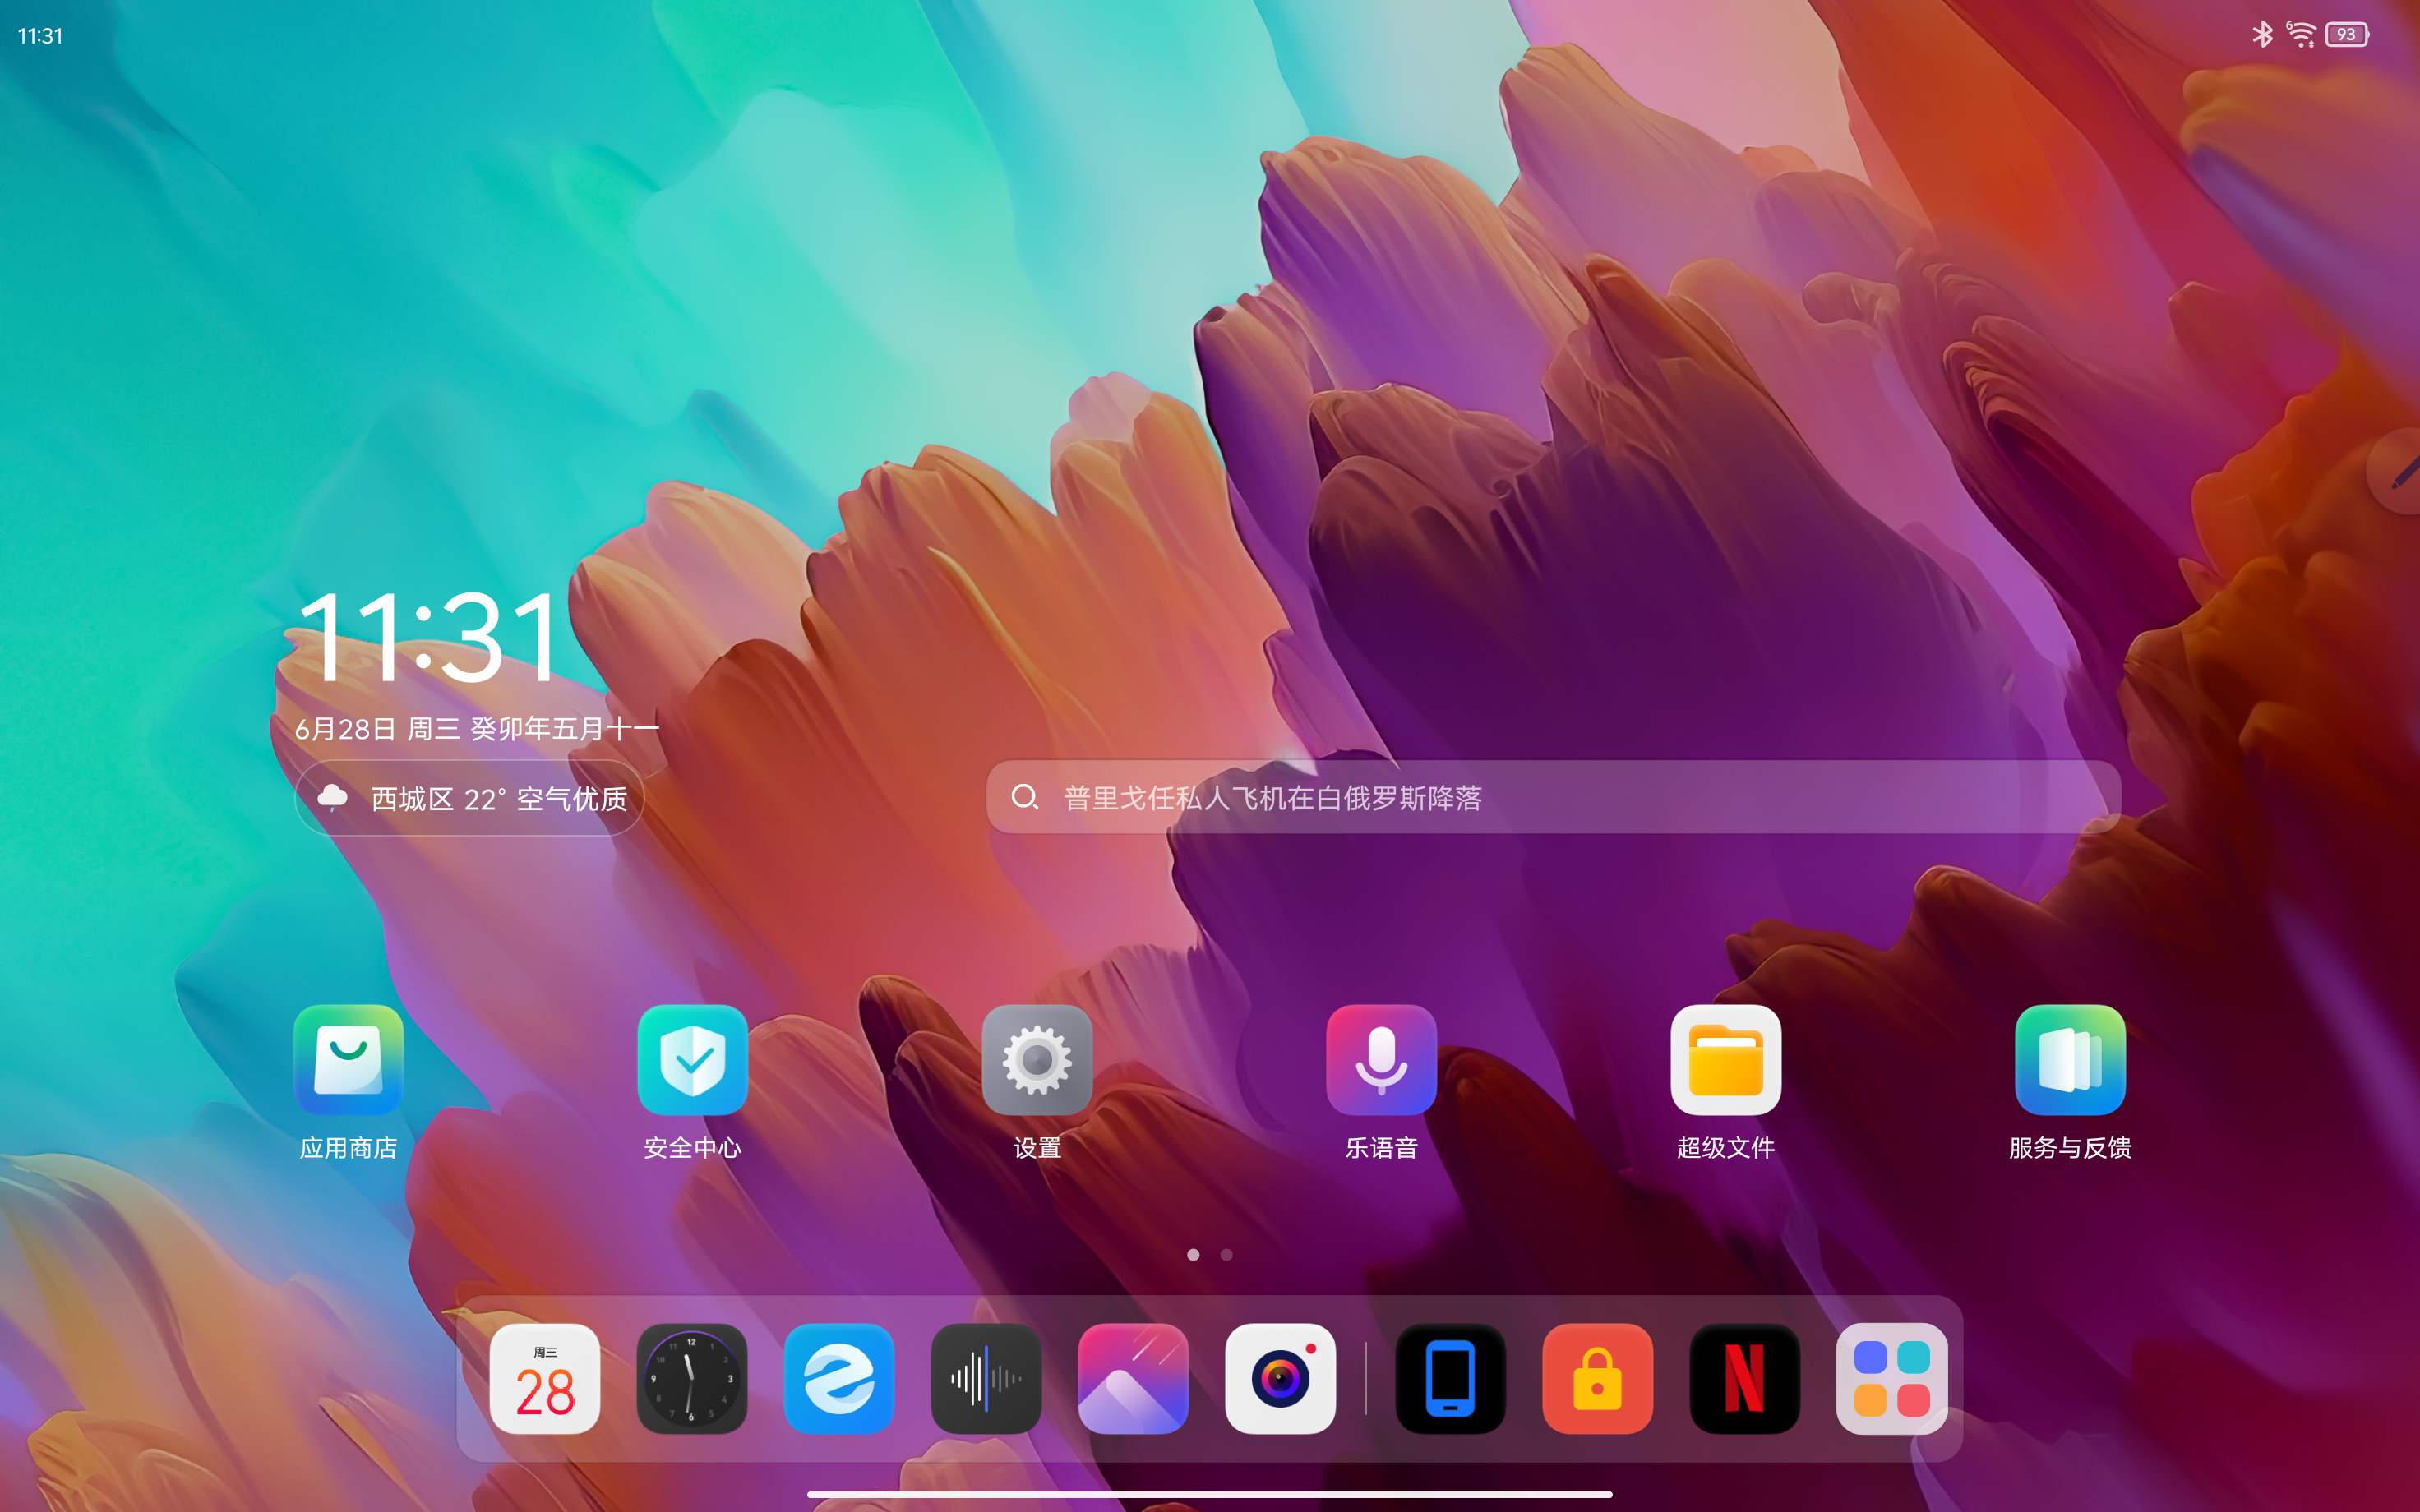Open 超级文件 file manager app
The image size is (2420, 1512).
tap(1726, 1060)
